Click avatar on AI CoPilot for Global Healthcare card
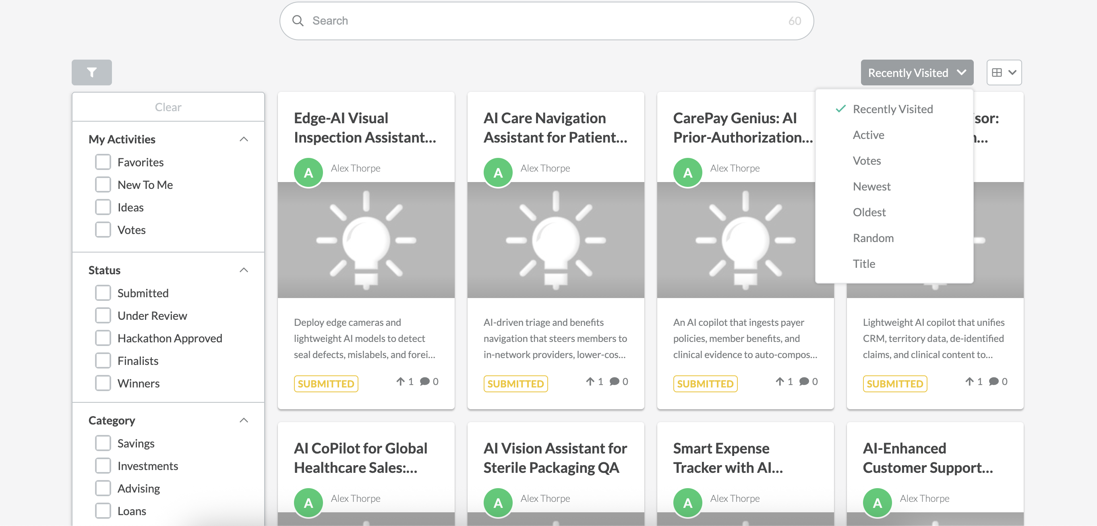Image resolution: width=1097 pixels, height=526 pixels. tap(308, 503)
